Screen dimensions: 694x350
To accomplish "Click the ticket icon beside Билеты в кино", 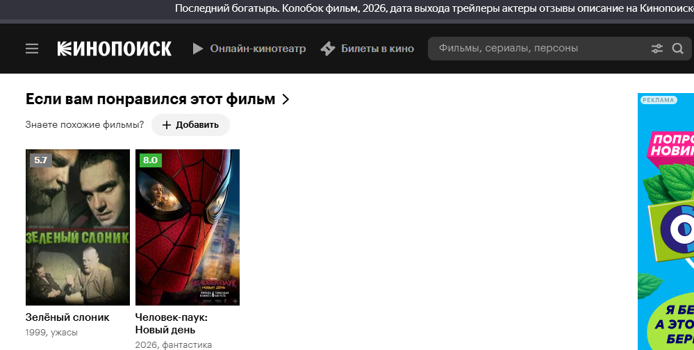I will [327, 49].
